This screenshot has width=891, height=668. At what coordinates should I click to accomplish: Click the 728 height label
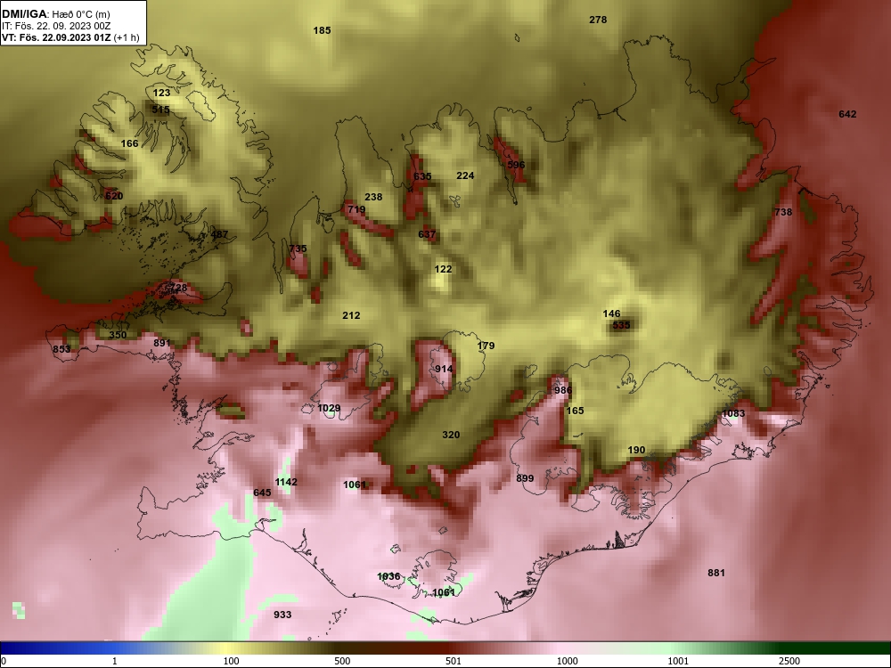(x=178, y=288)
